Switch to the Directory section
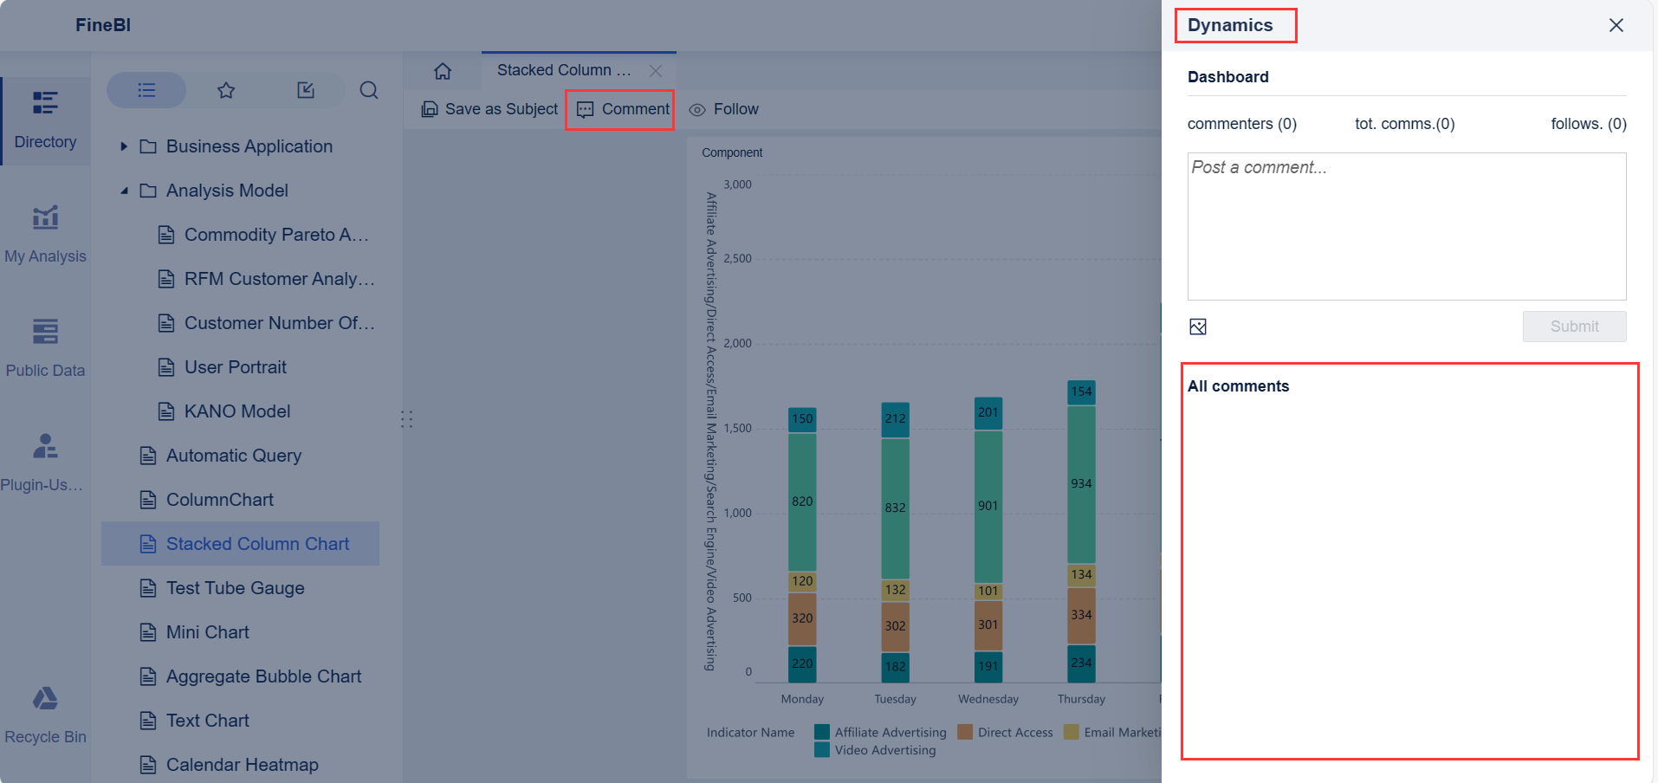 click(45, 121)
